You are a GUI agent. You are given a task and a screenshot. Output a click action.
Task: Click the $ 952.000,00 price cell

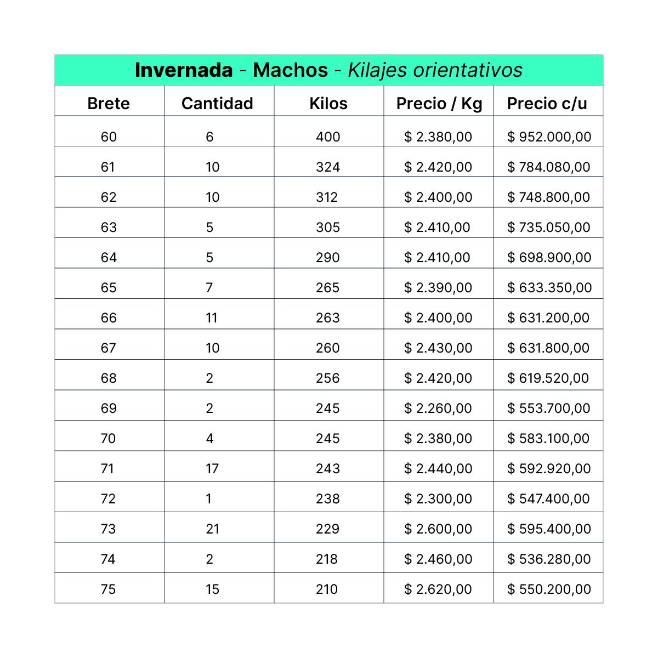(x=549, y=137)
